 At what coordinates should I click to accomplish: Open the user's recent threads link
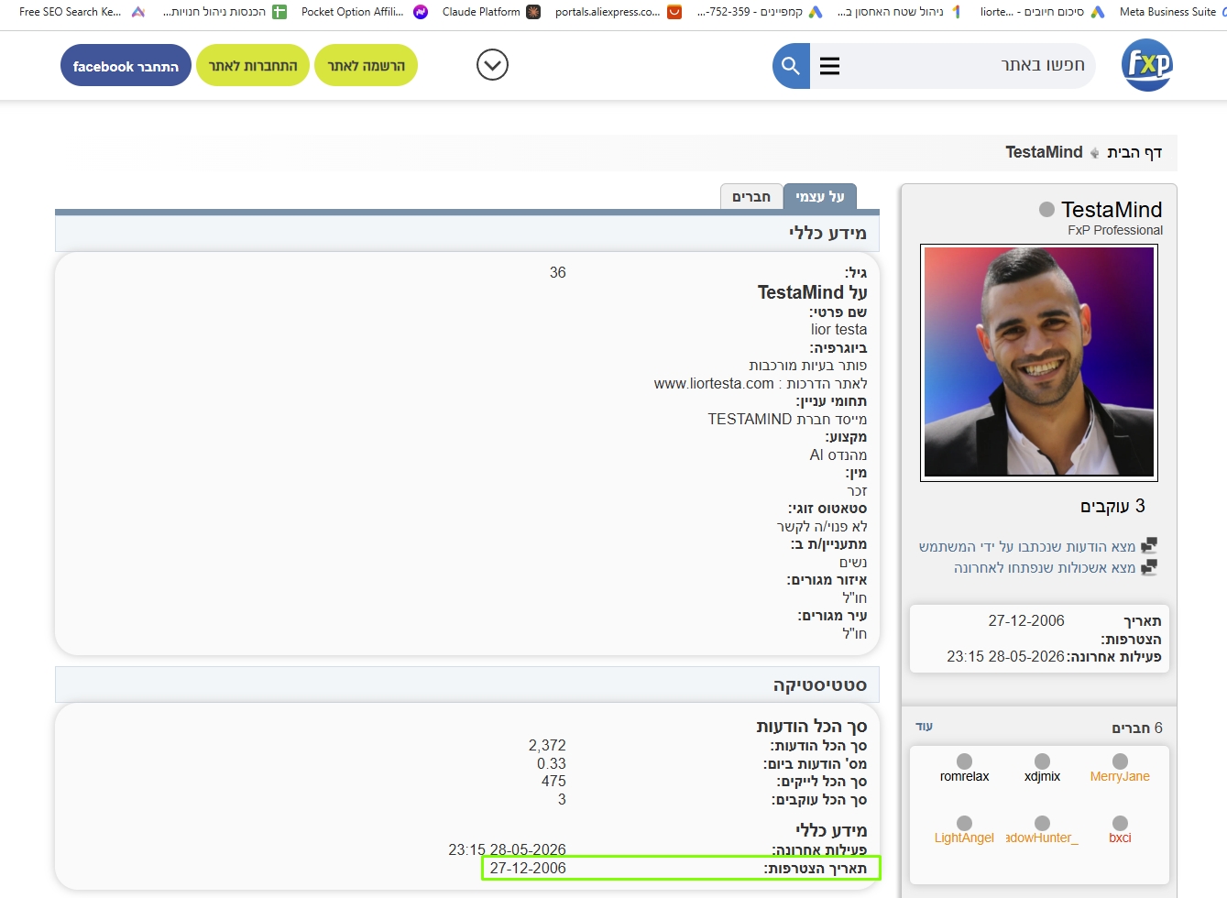pos(1045,567)
